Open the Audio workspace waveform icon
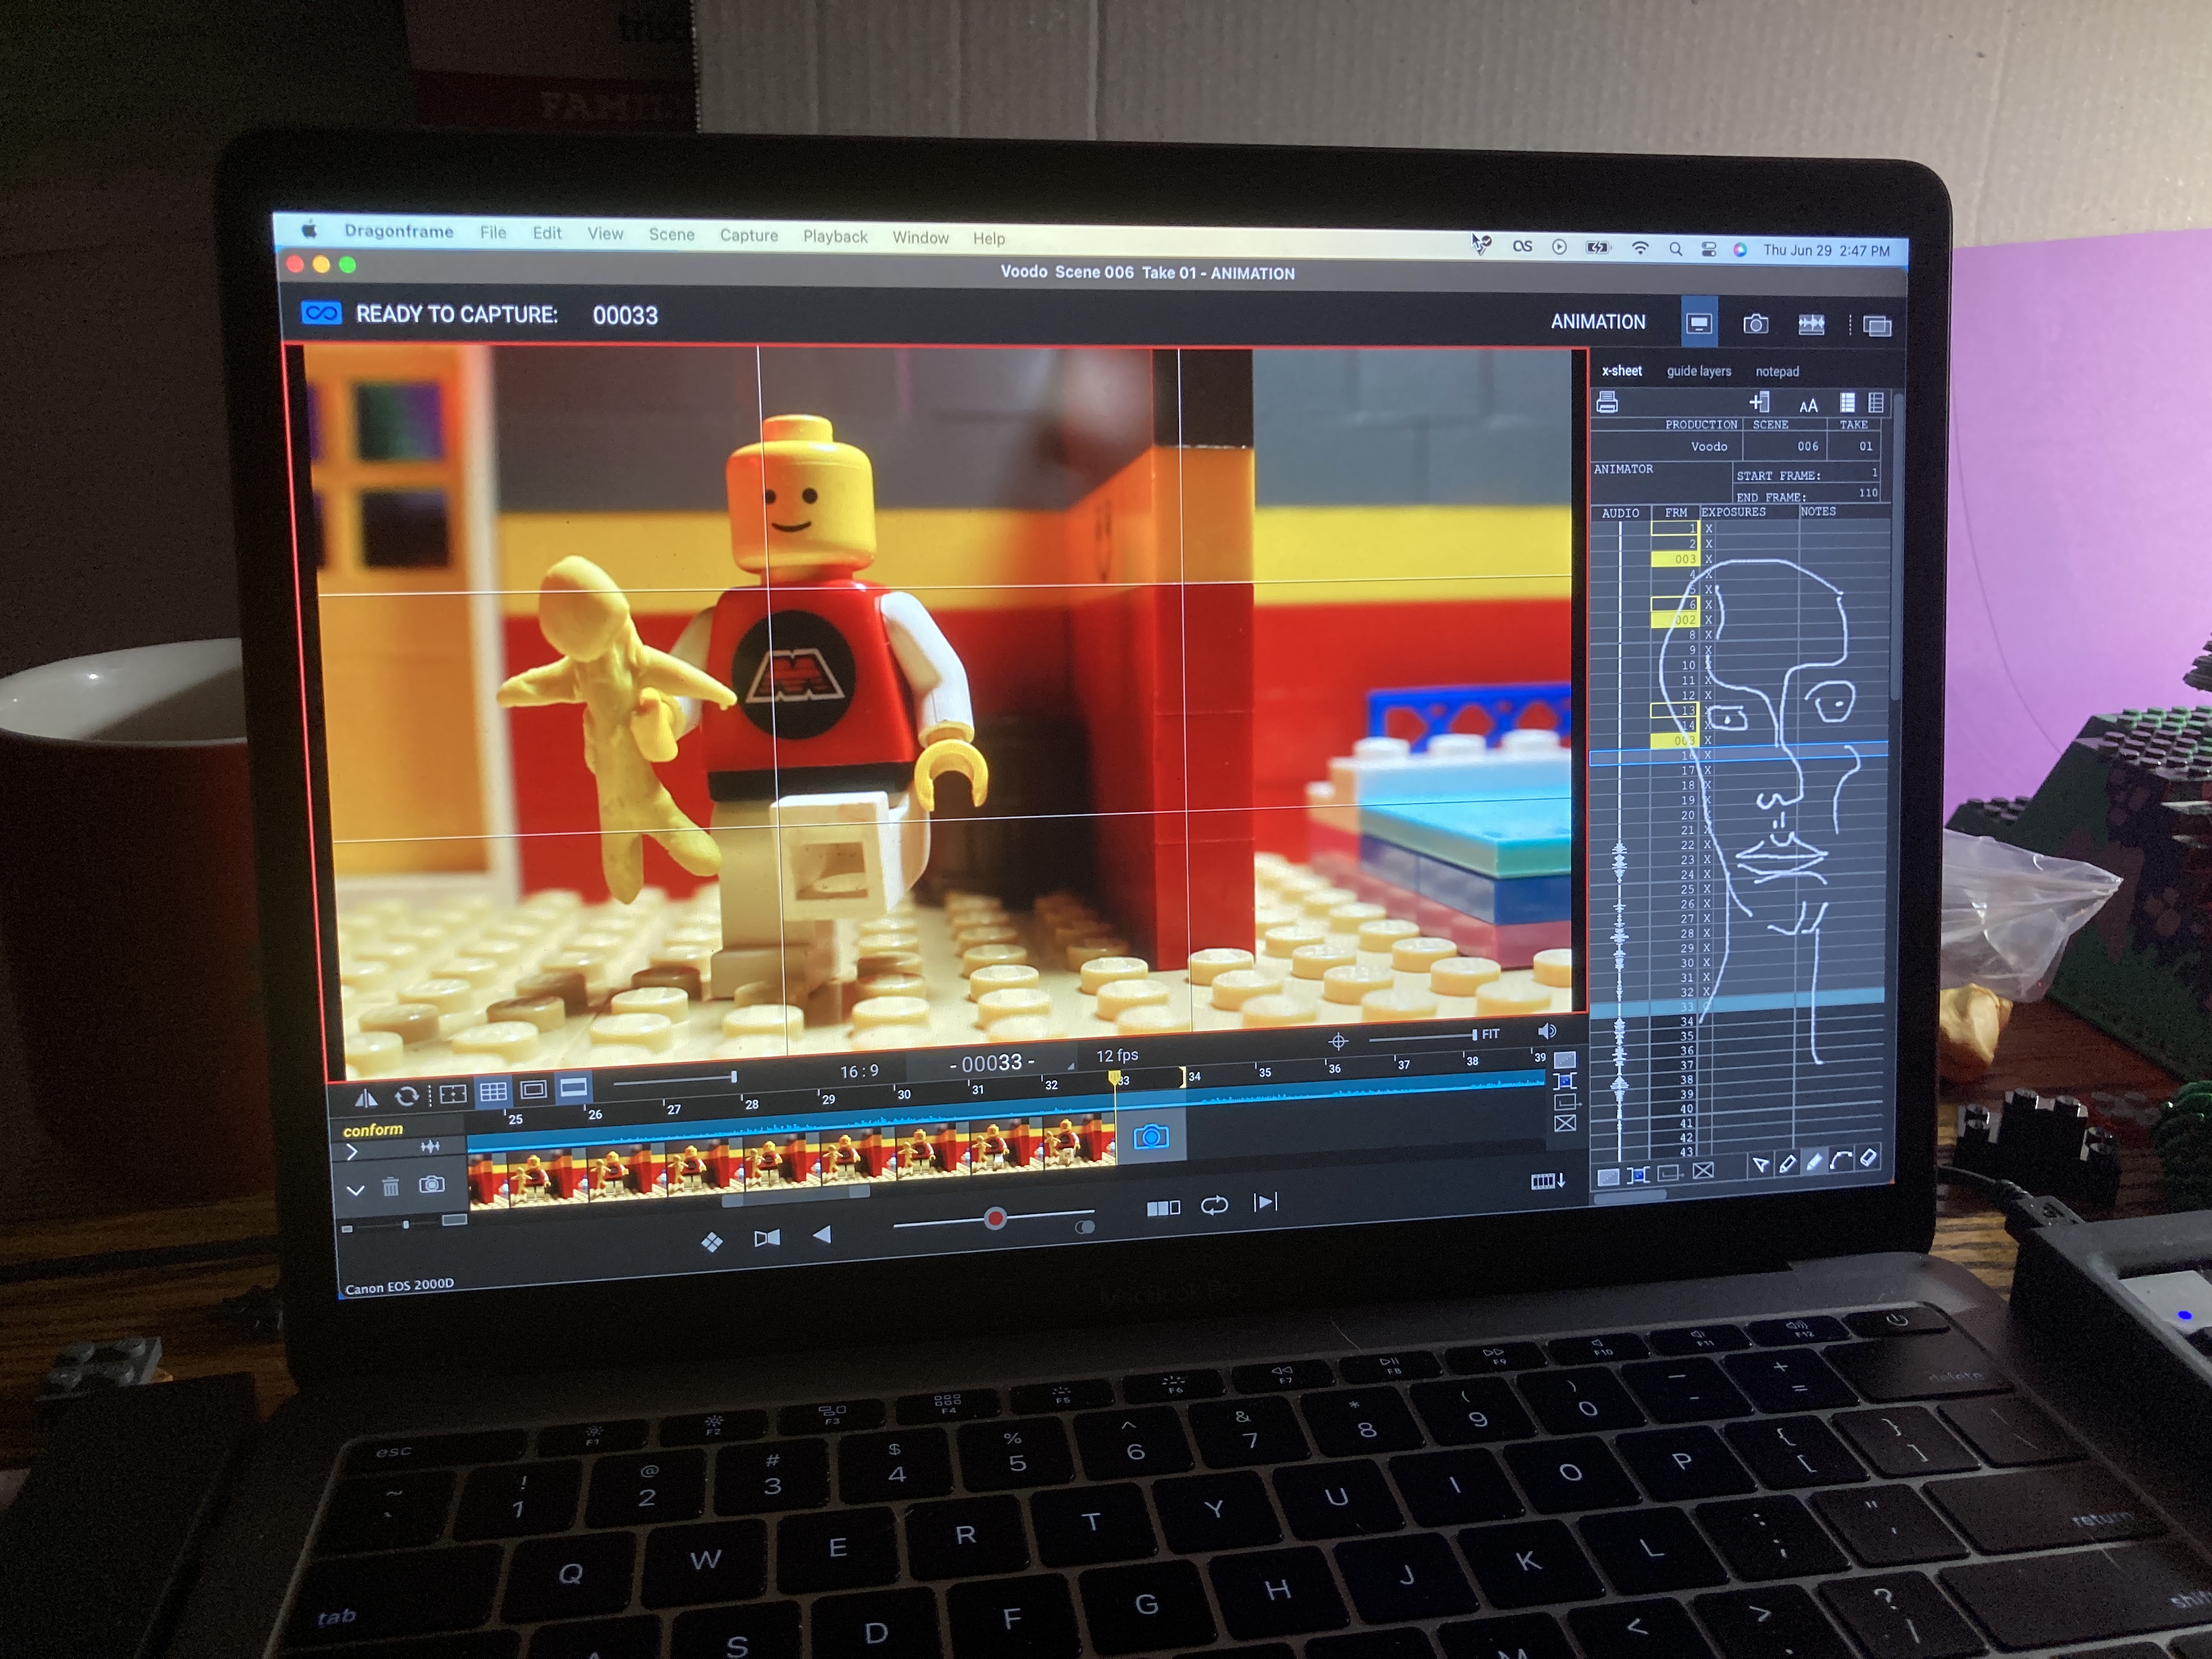This screenshot has height=1659, width=2212. tap(1811, 324)
